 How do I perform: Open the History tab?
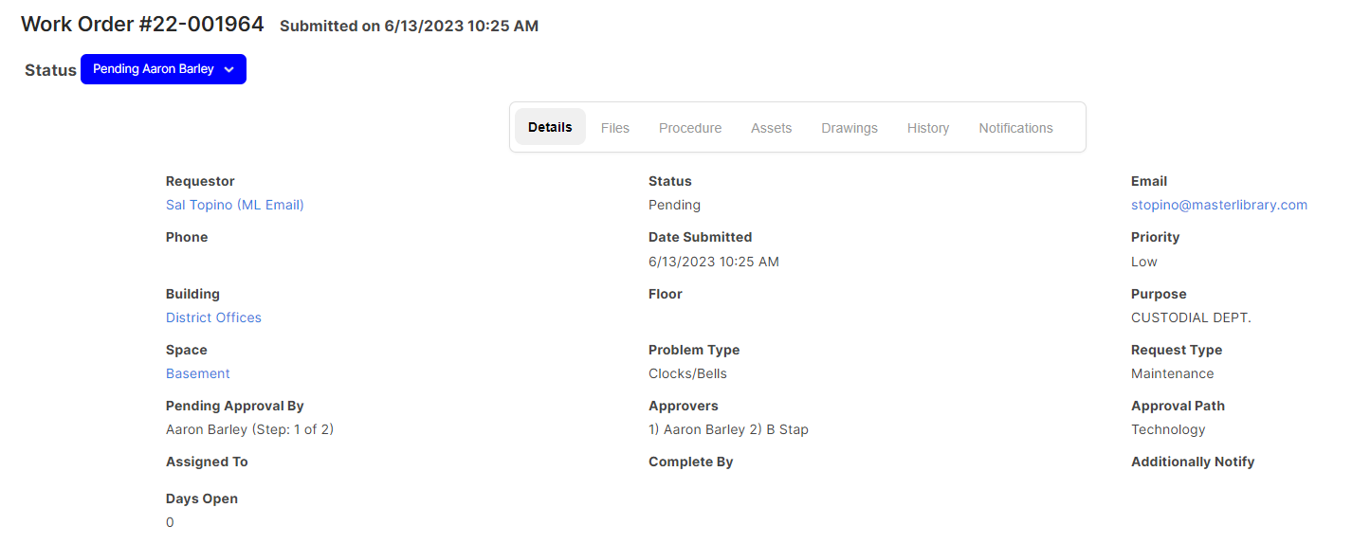click(928, 128)
